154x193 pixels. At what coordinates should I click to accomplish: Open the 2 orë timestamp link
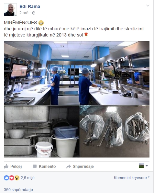tap(24, 13)
